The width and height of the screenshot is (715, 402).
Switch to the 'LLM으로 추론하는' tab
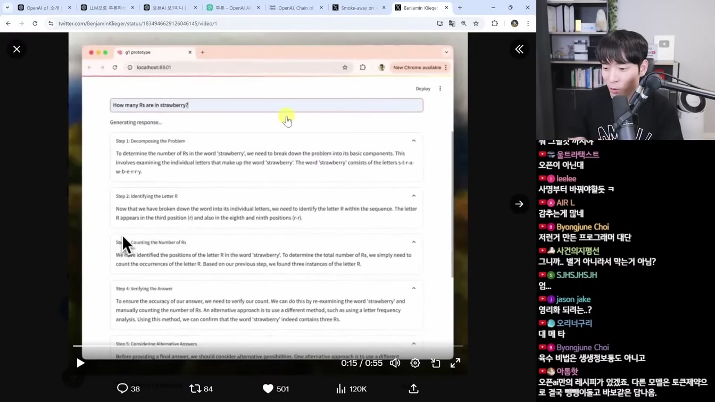(x=107, y=8)
